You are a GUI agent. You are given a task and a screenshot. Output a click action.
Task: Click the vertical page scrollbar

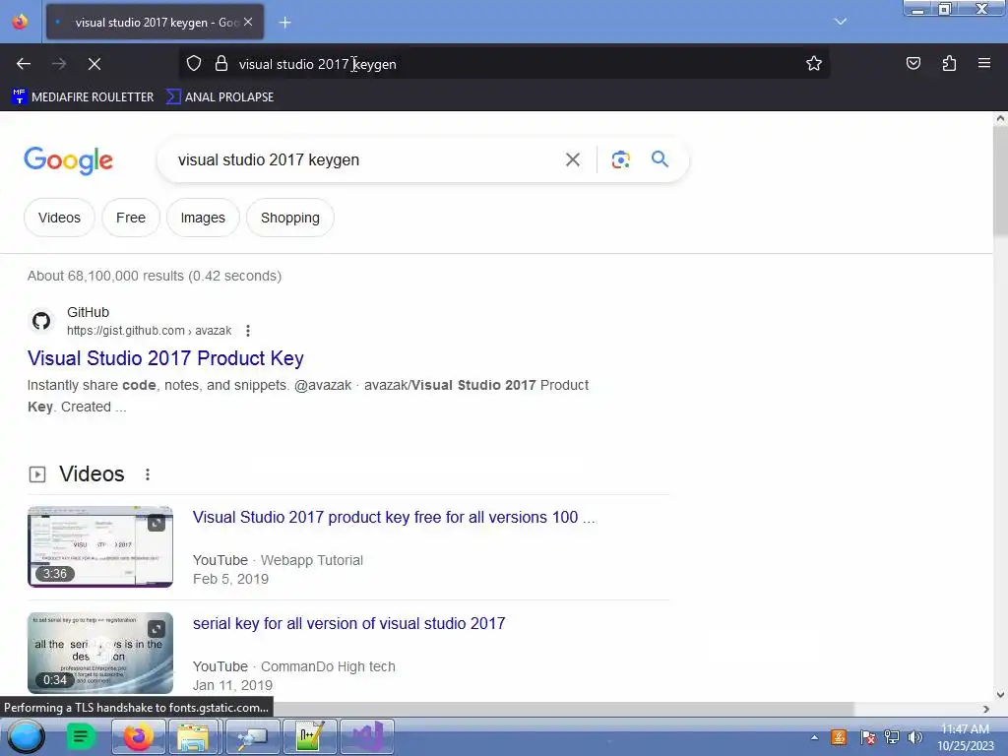coord(1000,181)
